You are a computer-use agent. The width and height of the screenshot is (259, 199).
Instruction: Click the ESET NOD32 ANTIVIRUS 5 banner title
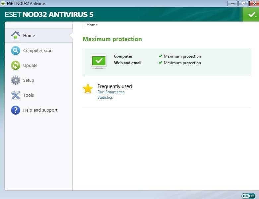point(49,15)
